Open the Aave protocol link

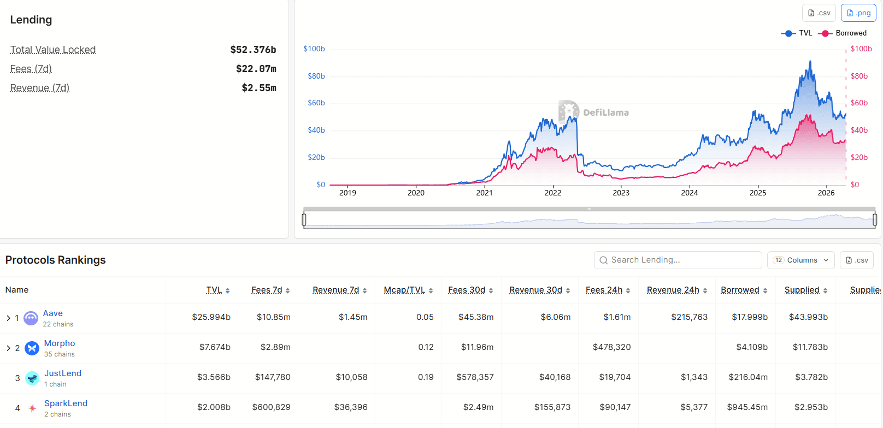point(53,313)
